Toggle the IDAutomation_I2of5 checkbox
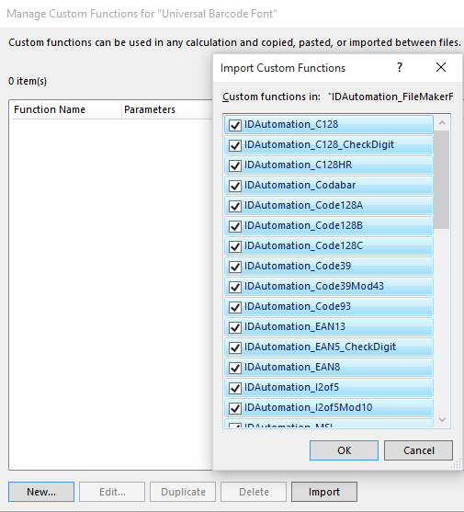The width and height of the screenshot is (464, 512). coord(235,388)
